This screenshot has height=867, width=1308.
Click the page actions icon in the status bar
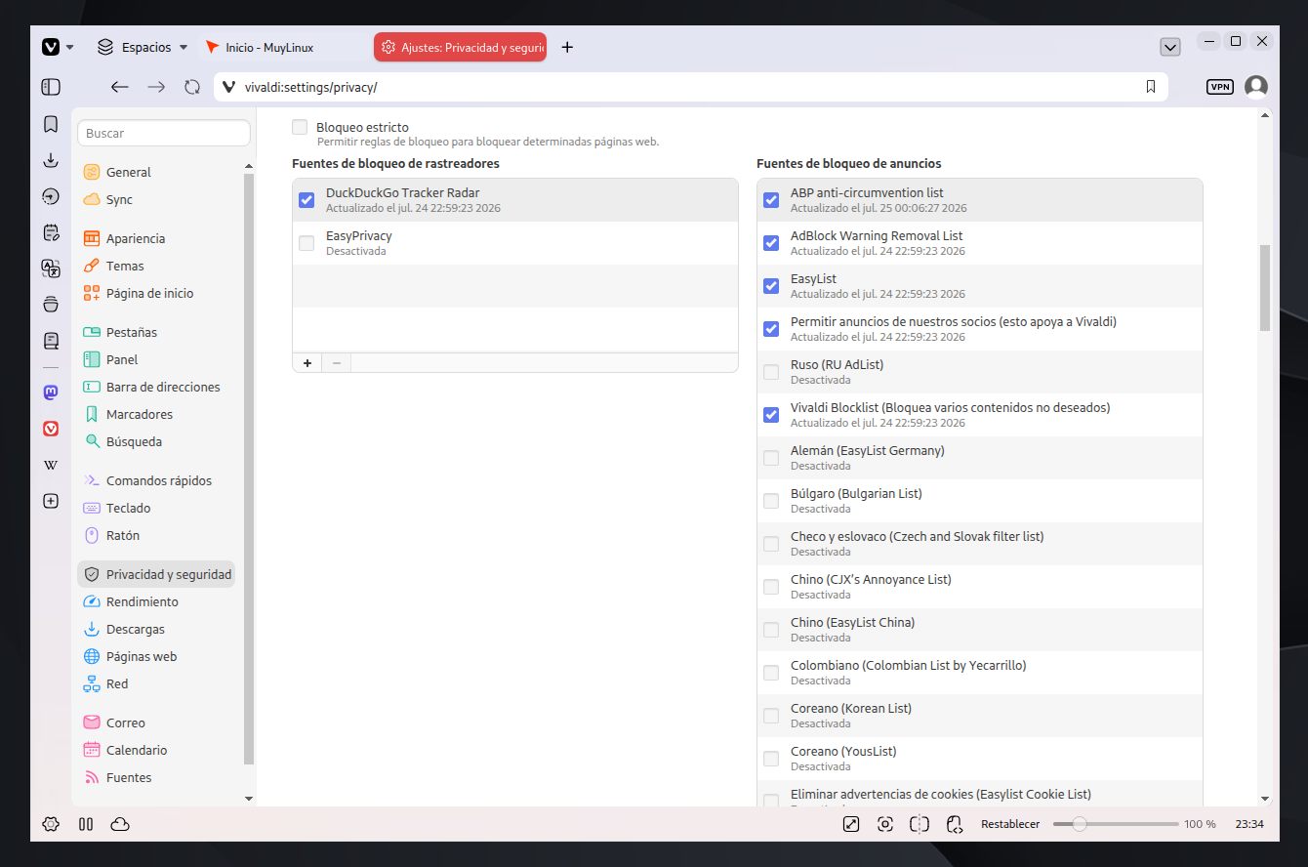(955, 824)
